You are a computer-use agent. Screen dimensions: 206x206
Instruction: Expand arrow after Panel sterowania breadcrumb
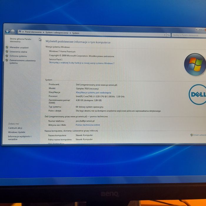tap(44, 32)
